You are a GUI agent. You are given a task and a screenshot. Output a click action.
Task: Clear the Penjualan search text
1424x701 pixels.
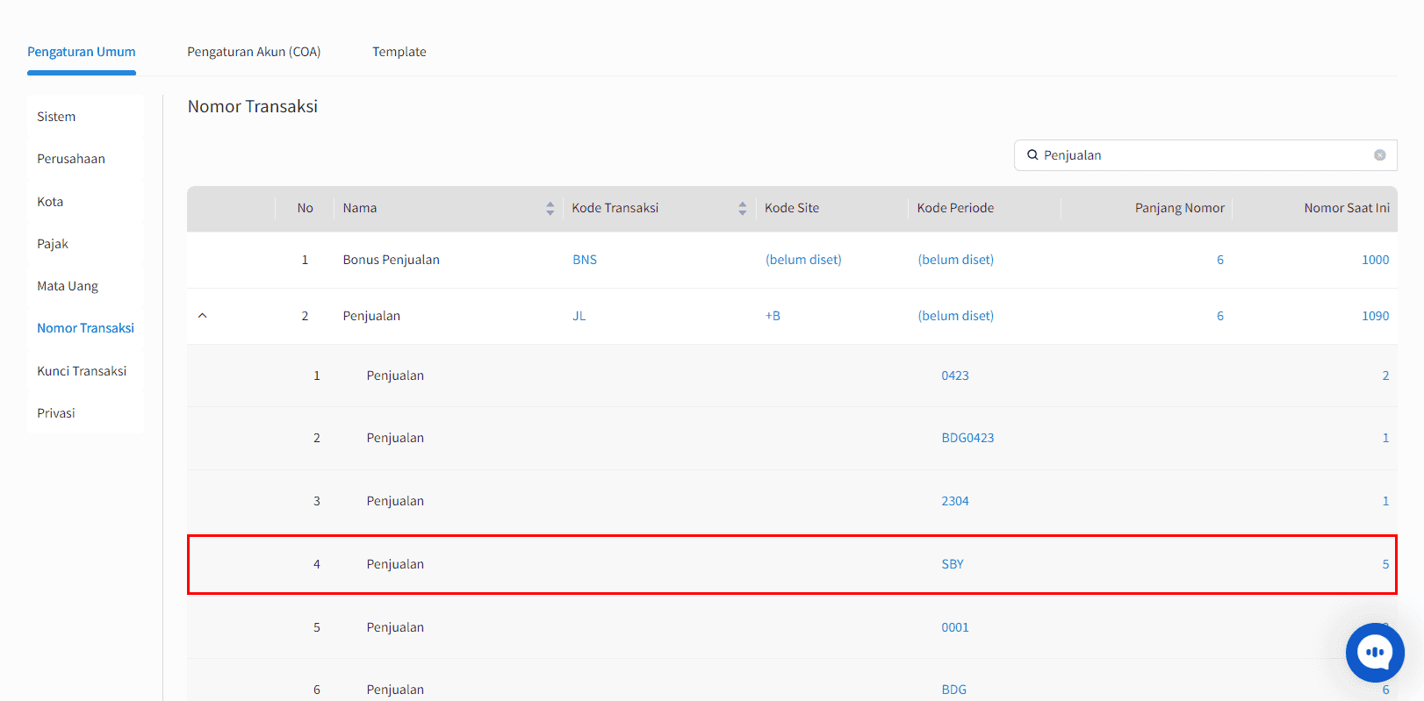[x=1379, y=155]
